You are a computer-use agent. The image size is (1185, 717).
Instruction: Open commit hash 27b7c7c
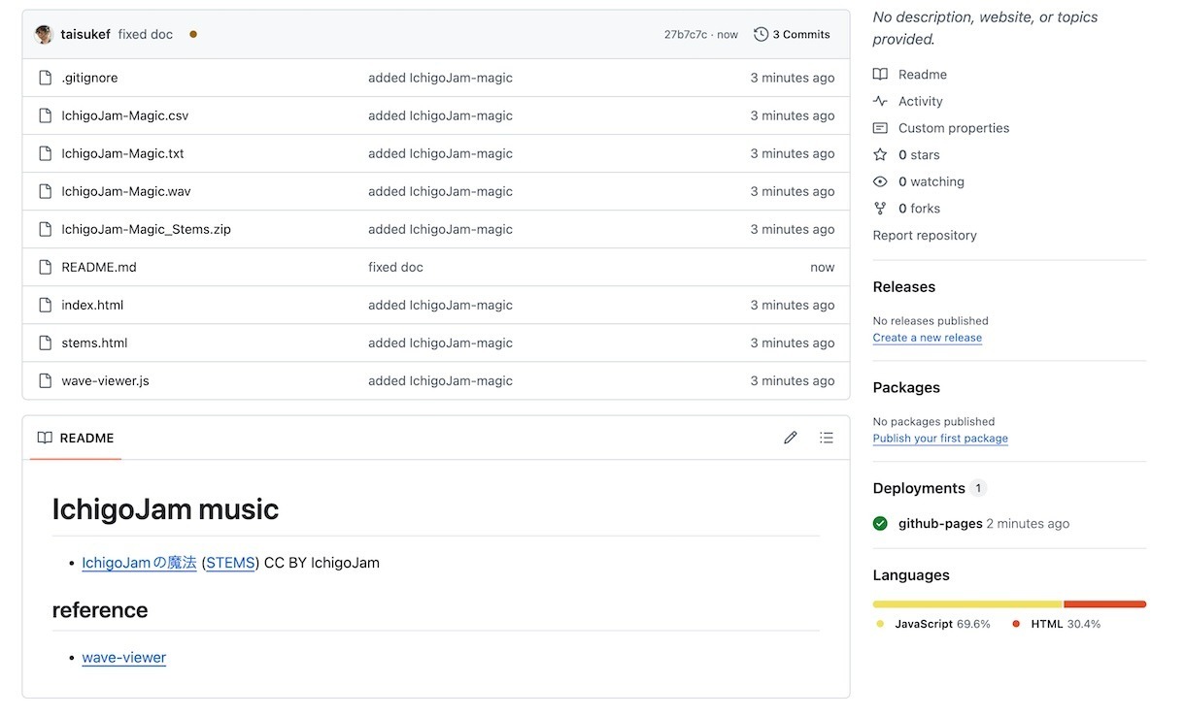pyautogui.click(x=686, y=34)
